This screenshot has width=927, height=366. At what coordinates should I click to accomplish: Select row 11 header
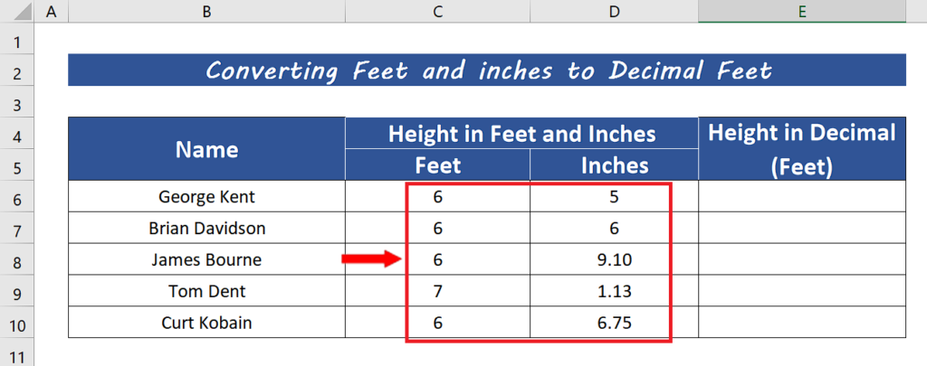[17, 354]
